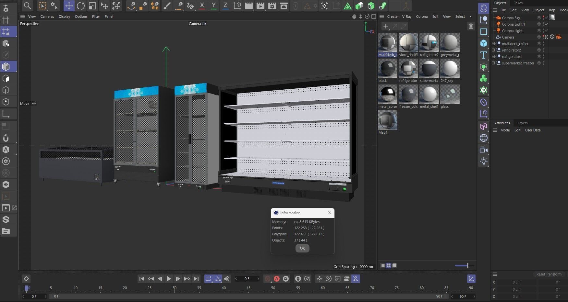Switch material view to grid icon

coord(388,265)
